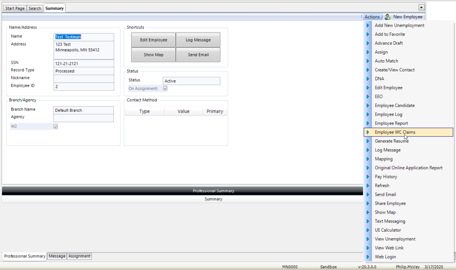Click the arrow icon beside Generate Resume

click(368, 141)
